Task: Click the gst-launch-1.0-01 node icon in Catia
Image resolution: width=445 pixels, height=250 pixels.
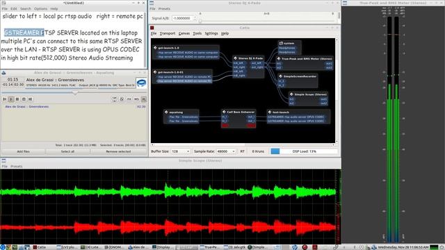Action: [155, 72]
